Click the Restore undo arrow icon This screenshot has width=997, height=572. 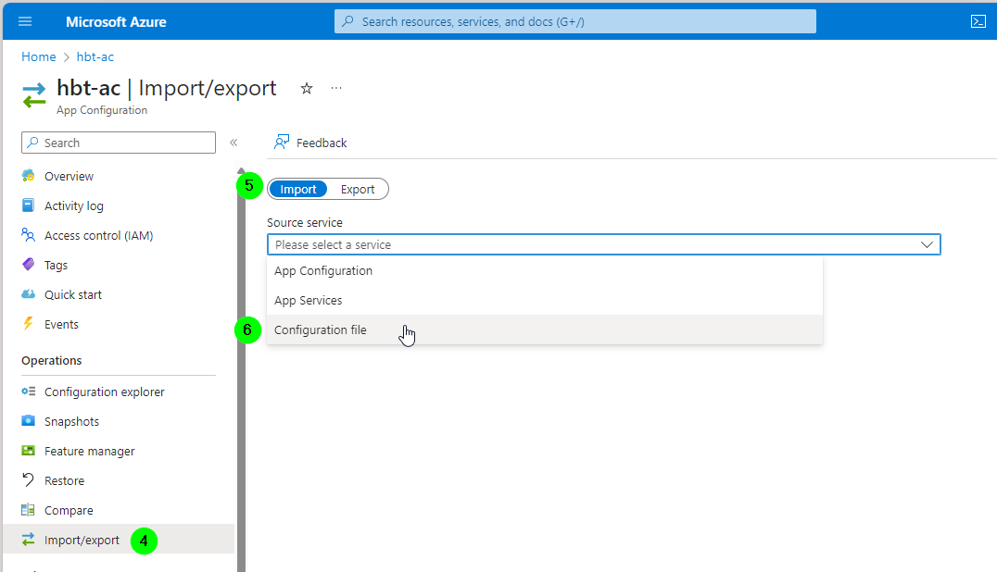point(28,480)
